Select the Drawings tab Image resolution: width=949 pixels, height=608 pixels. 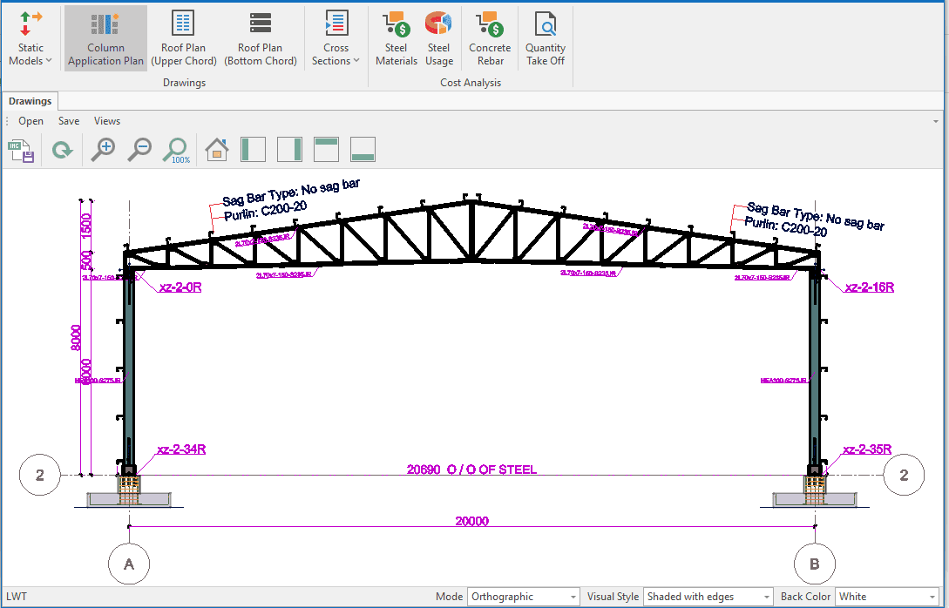coord(31,101)
